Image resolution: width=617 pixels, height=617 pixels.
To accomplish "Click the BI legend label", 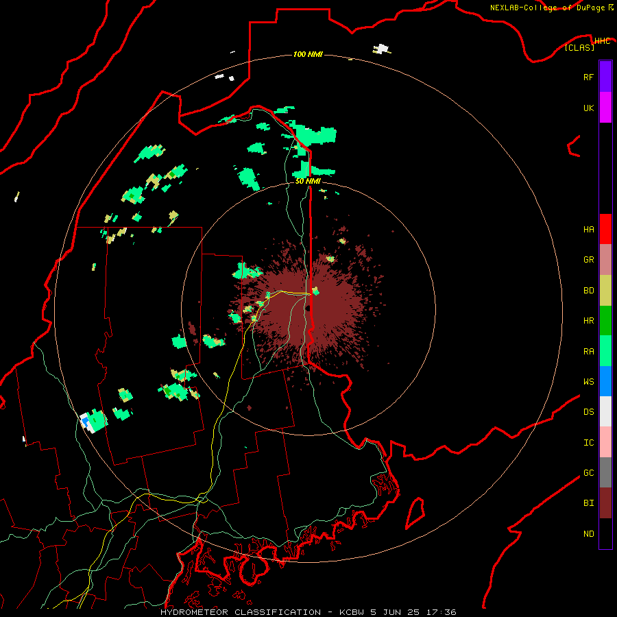I will [588, 503].
